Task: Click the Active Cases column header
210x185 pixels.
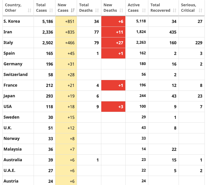Action: [134, 8]
